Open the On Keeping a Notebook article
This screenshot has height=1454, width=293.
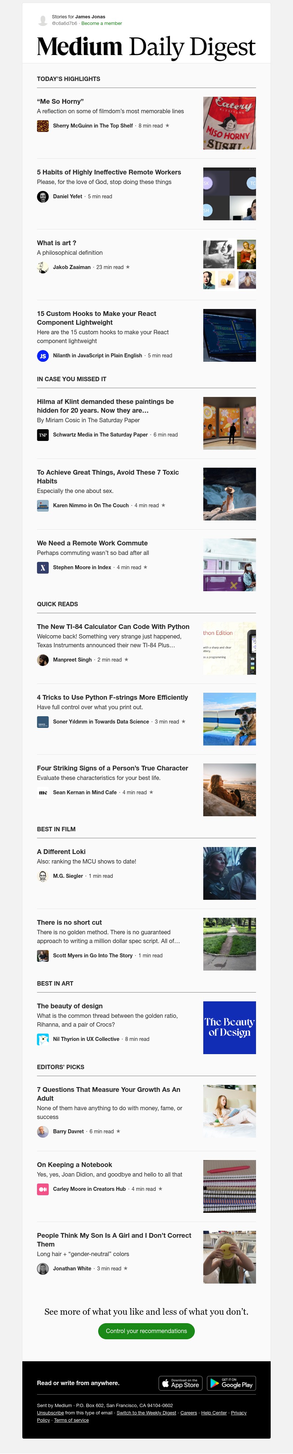tap(74, 1164)
